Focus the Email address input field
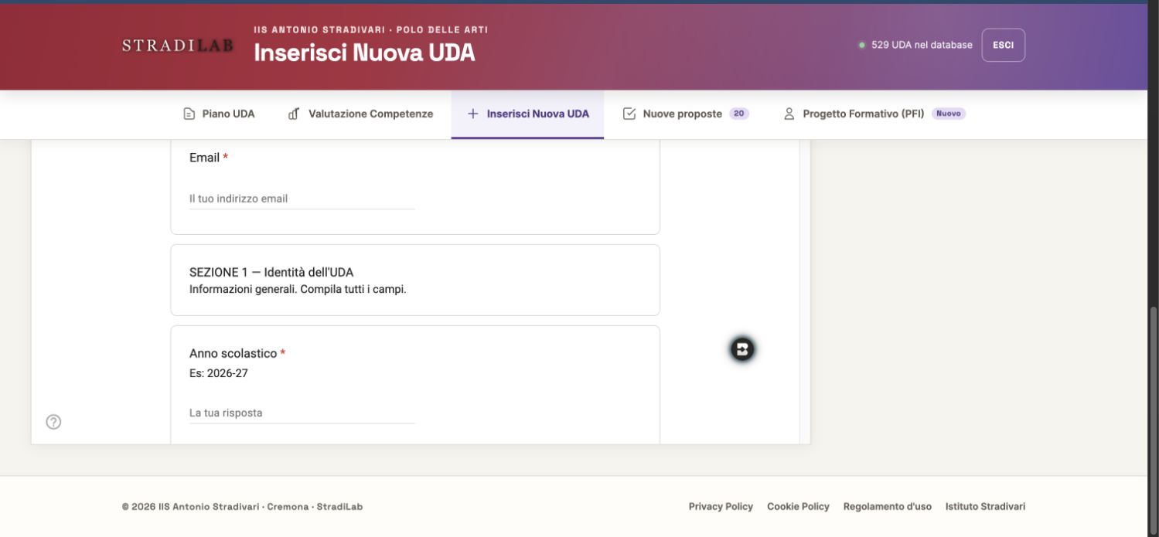The width and height of the screenshot is (1159, 537). pos(302,199)
